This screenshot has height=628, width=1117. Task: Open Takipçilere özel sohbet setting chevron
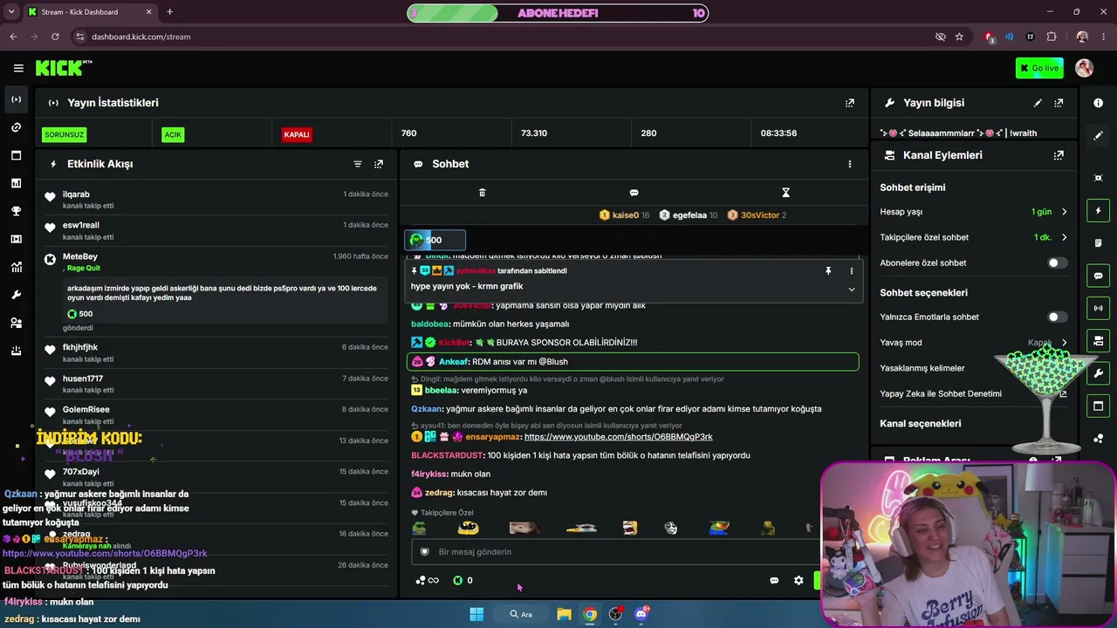(1064, 237)
